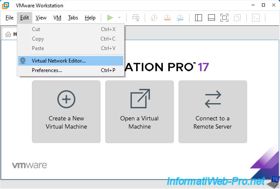The image size is (280, 189).
Task: Choose Preferences... from Edit menu
Action: pyautogui.click(x=71, y=70)
